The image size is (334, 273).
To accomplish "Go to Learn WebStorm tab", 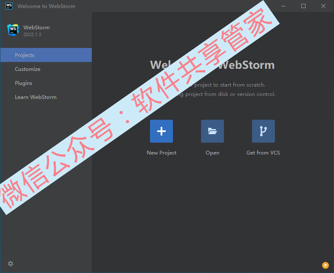I will [x=46, y=97].
